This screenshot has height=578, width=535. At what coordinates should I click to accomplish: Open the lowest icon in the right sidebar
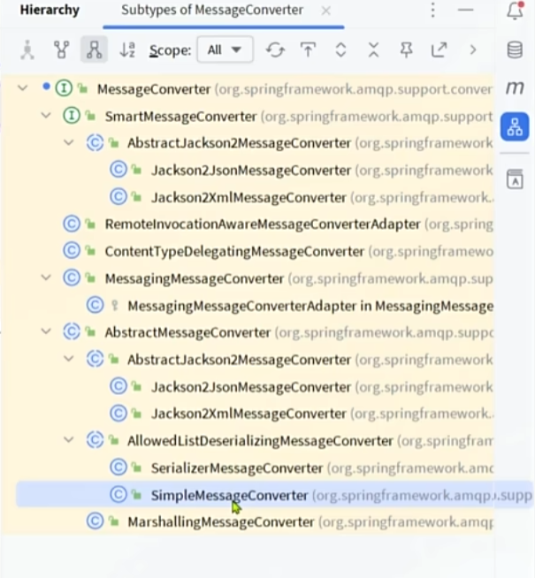pos(515,179)
